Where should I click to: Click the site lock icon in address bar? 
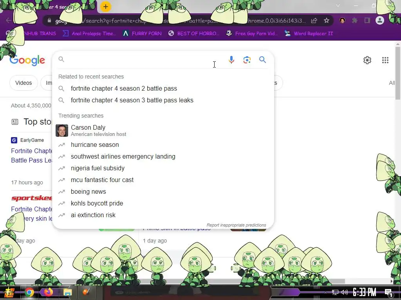tap(49, 20)
